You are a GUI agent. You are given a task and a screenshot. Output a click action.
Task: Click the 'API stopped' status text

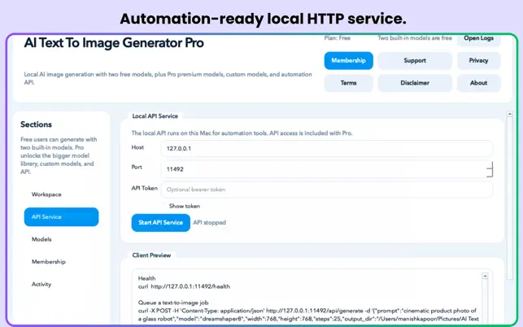coord(210,223)
